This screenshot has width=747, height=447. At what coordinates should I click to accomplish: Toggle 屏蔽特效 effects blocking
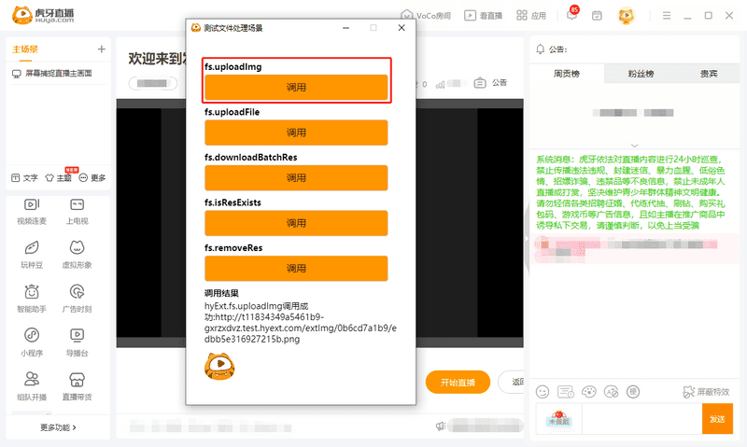pyautogui.click(x=706, y=392)
